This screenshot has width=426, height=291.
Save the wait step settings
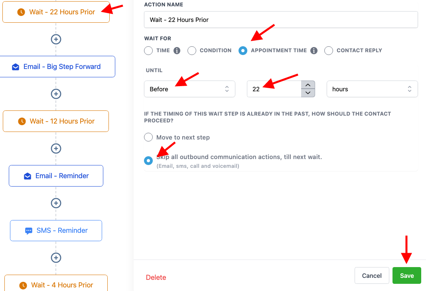(406, 275)
